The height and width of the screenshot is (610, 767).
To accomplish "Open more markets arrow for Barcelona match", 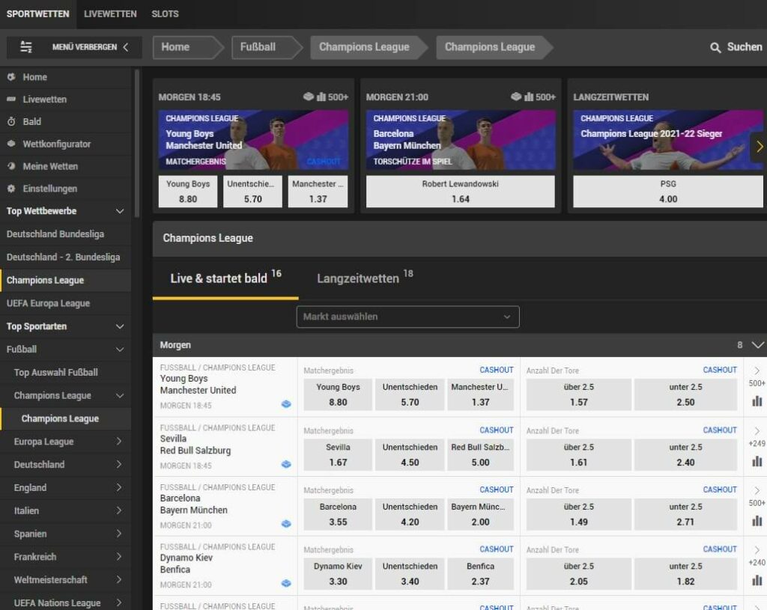I will 757,491.
